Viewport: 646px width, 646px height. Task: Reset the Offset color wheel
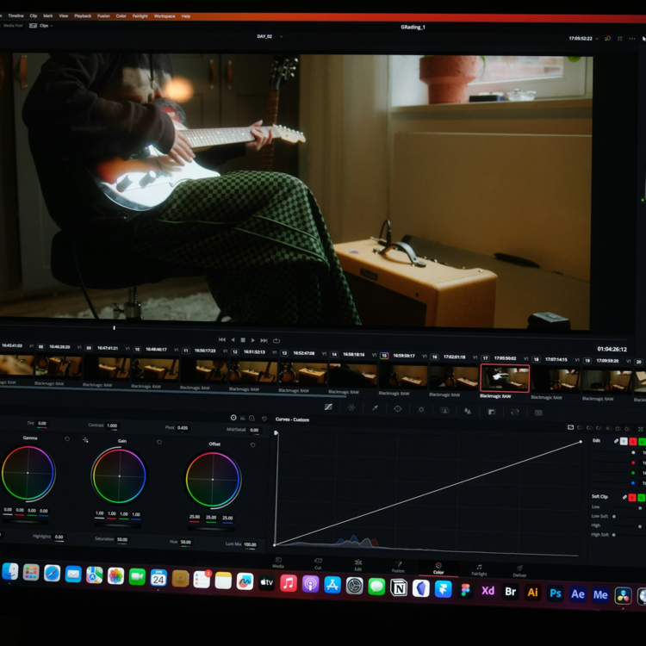pyautogui.click(x=252, y=445)
